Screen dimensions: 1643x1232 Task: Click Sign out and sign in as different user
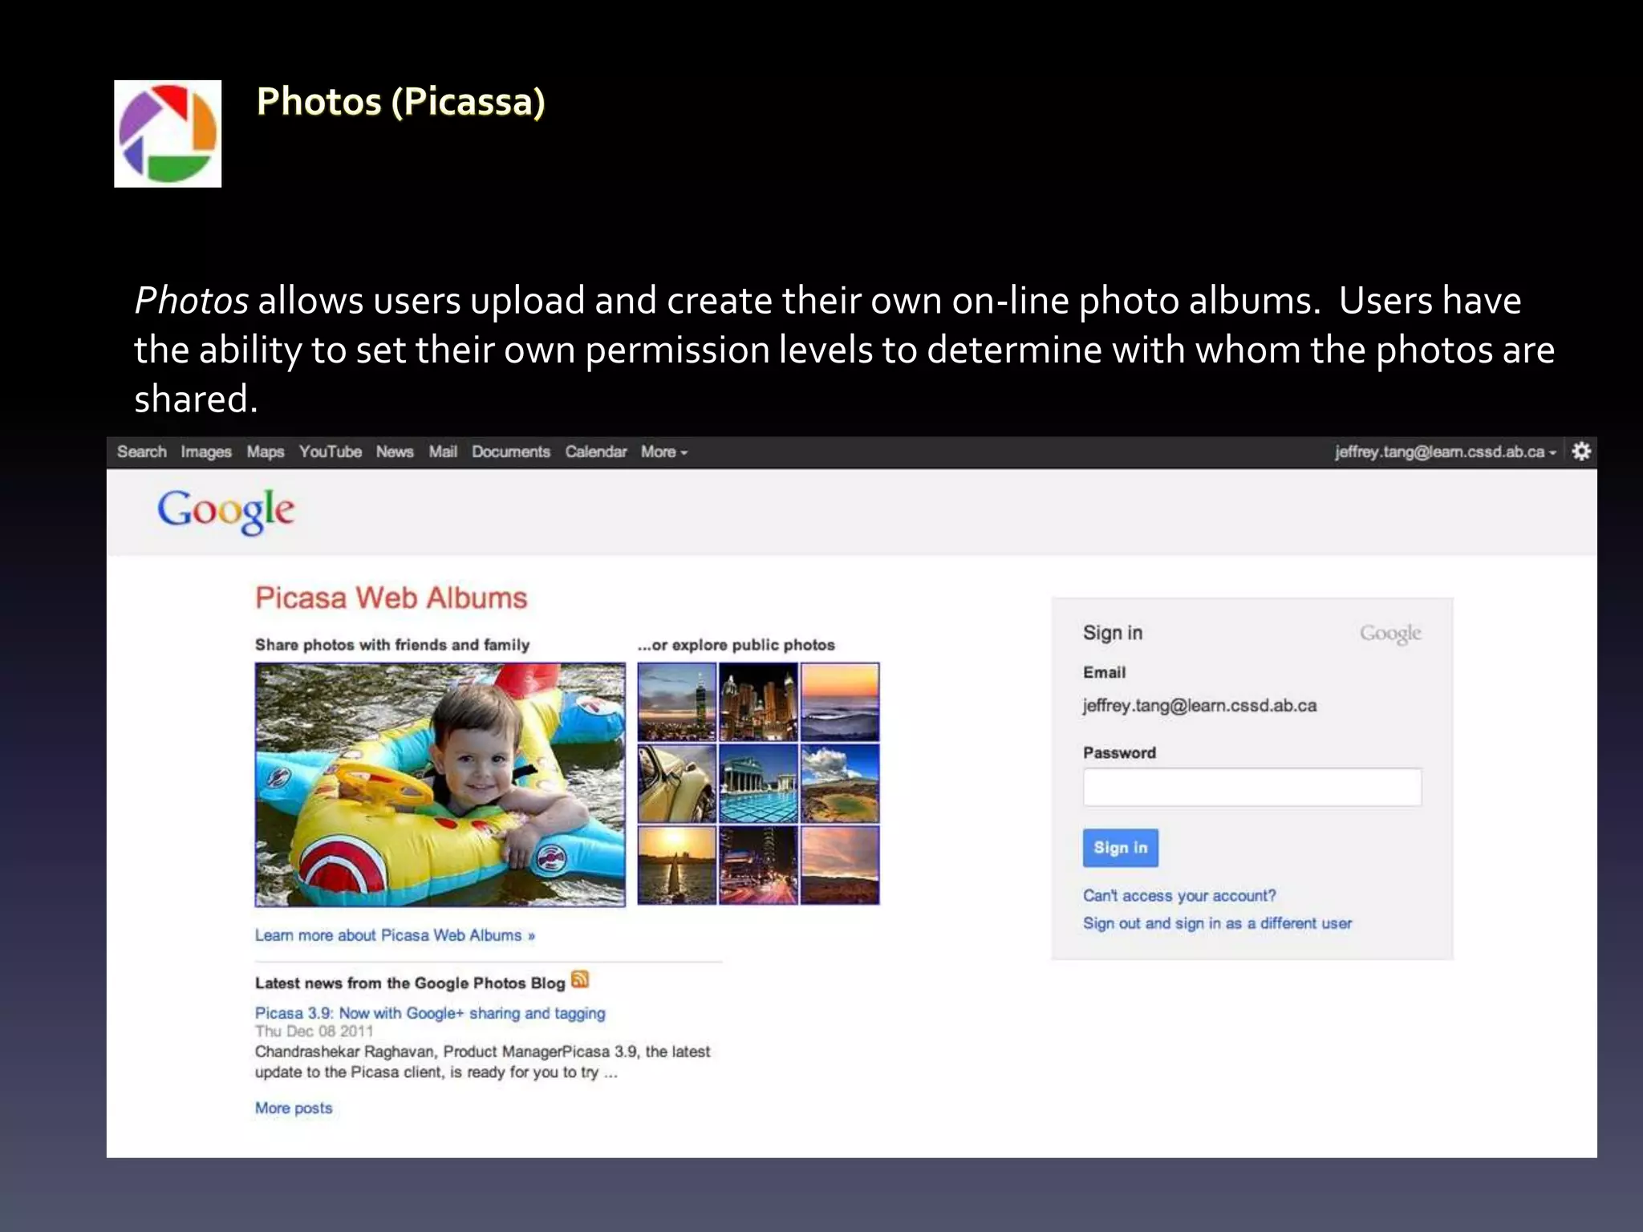pos(1217,923)
